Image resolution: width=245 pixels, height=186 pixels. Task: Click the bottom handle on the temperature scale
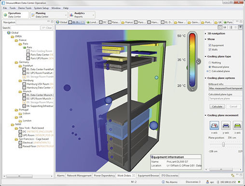tap(192, 89)
